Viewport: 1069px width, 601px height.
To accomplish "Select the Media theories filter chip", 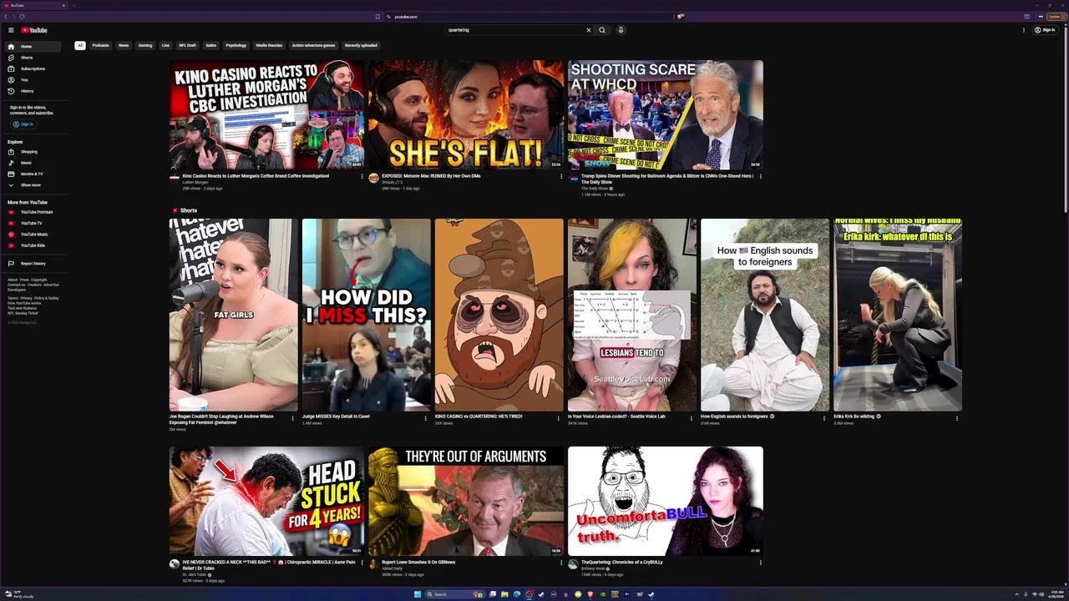I will pyautogui.click(x=269, y=45).
